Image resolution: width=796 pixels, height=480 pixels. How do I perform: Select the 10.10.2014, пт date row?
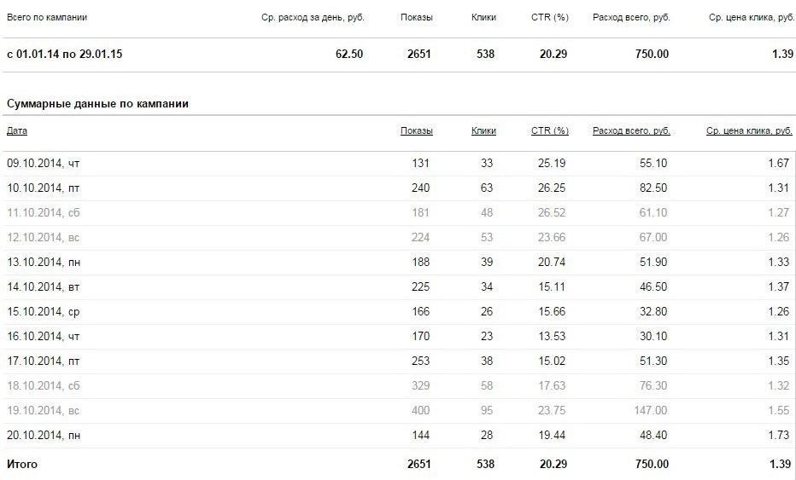(x=398, y=188)
